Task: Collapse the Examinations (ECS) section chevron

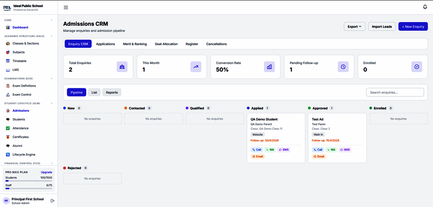Action: 51,78
